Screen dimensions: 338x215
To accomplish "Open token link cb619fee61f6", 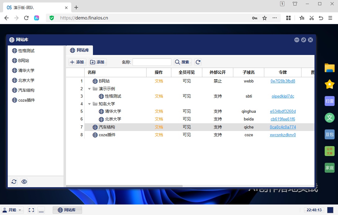I will pos(283,119).
